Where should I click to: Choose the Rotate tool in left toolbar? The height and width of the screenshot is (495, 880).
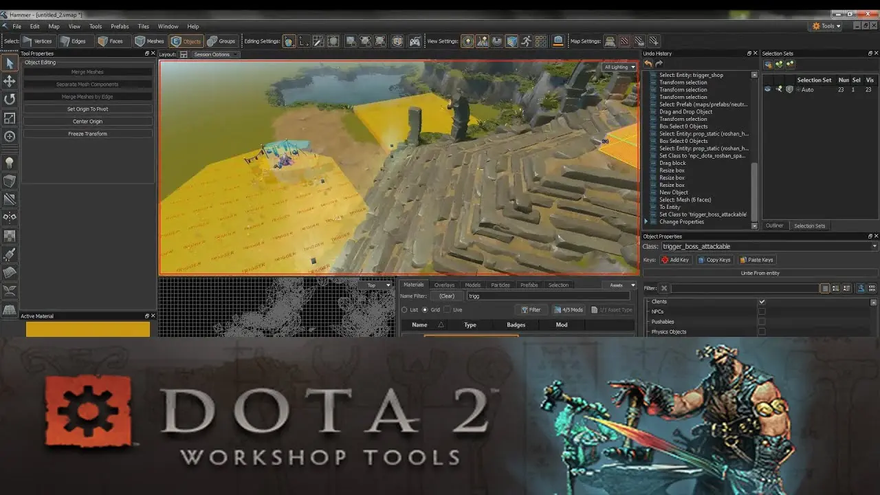(x=10, y=100)
